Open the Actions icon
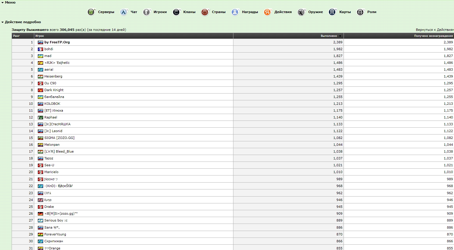 tap(268, 12)
